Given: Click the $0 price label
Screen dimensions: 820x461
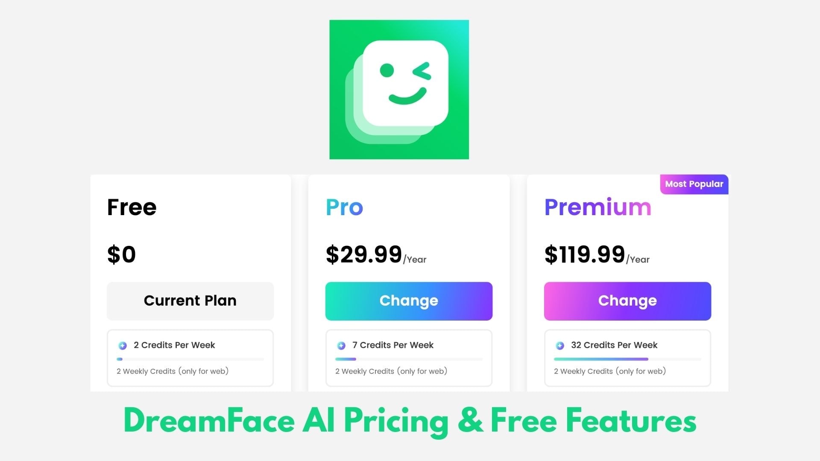Looking at the screenshot, I should pyautogui.click(x=121, y=254).
